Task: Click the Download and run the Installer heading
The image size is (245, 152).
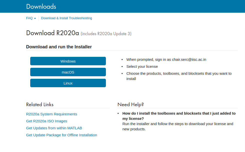Action: [59, 47]
